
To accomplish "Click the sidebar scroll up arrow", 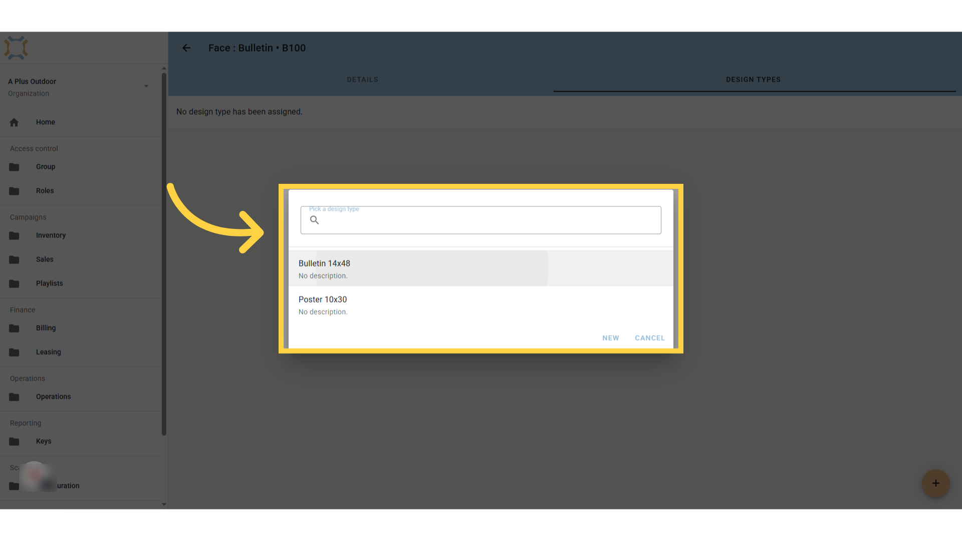I will click(x=164, y=69).
